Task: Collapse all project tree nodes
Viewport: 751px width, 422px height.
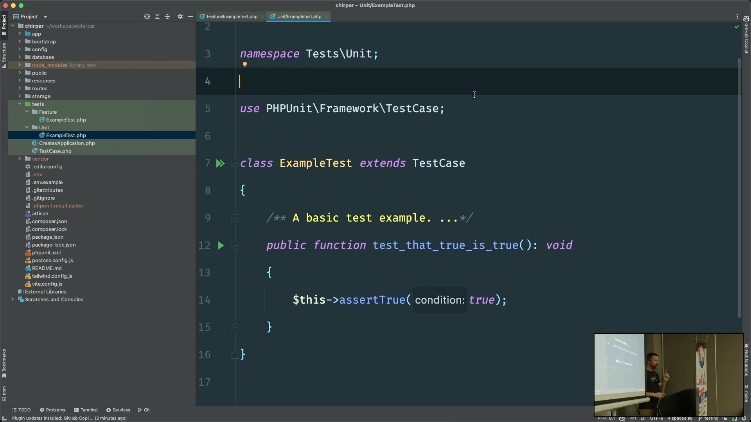Action: (x=167, y=16)
